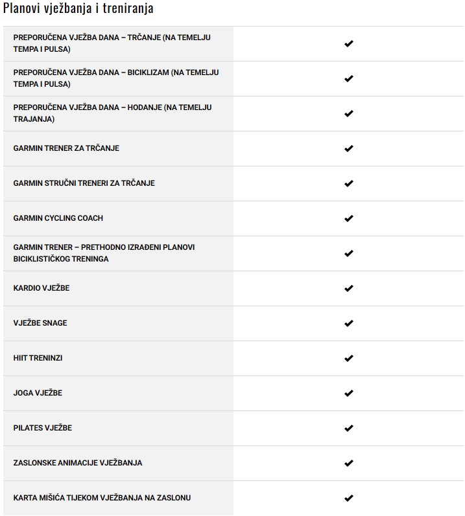Select the 'HIIT treninzi' feature label
Screen dimensions: 465x516
(38, 358)
